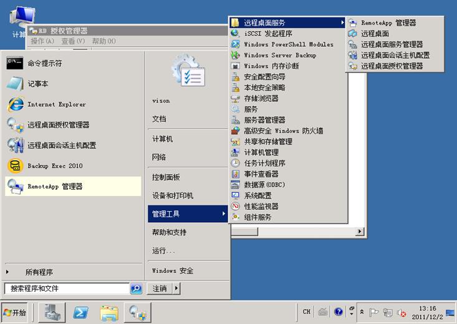This screenshot has height=324, width=457.
Task: Open Server Manager taskbar icon
Action: (x=52, y=313)
